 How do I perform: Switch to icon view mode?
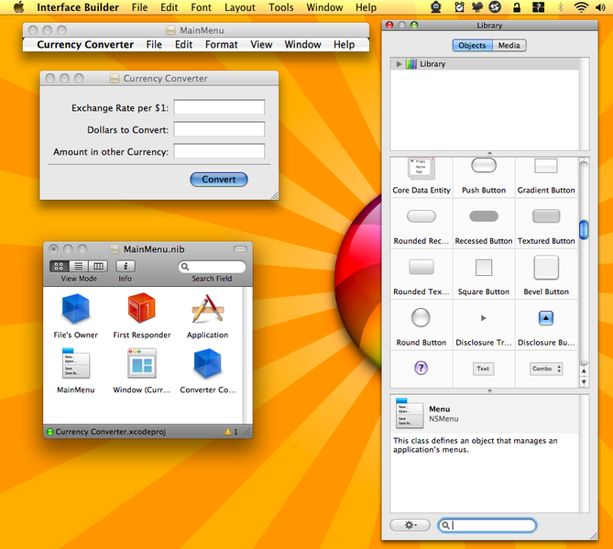point(59,267)
